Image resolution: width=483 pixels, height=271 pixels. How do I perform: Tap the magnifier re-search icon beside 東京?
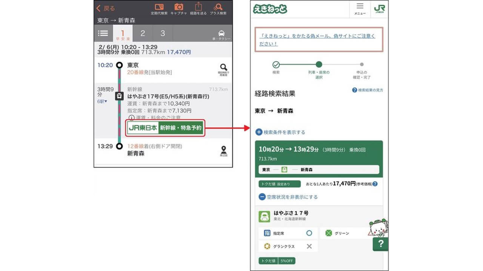pyautogui.click(x=224, y=69)
